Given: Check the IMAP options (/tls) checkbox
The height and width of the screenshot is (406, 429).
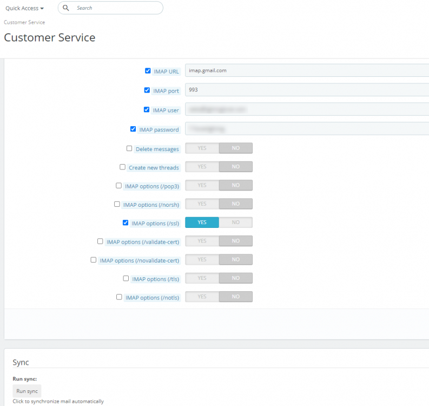Looking at the screenshot, I should point(126,278).
